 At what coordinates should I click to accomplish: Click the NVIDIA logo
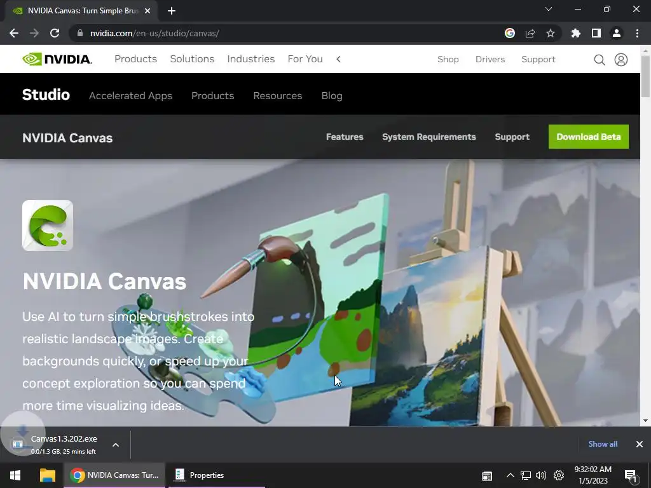(57, 59)
